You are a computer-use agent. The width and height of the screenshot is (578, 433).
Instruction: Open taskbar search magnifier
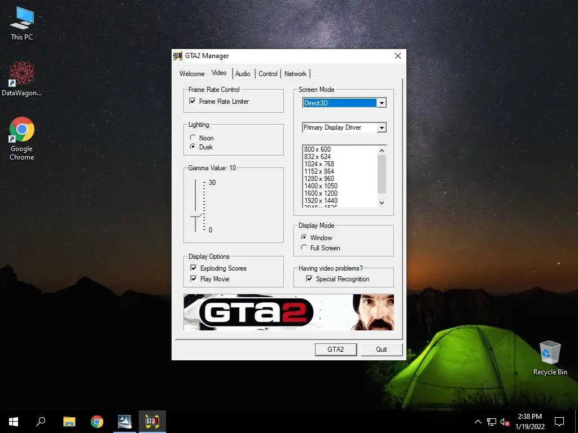pyautogui.click(x=41, y=422)
